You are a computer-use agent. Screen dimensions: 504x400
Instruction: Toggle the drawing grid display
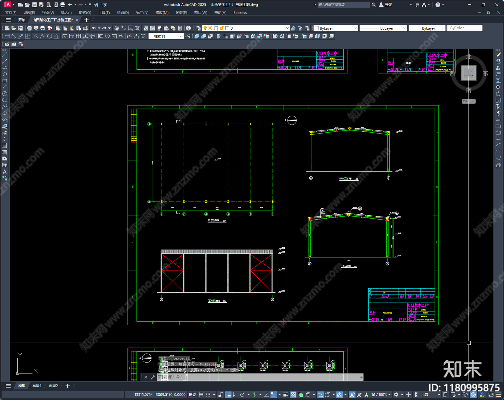(x=201, y=395)
